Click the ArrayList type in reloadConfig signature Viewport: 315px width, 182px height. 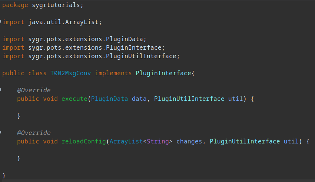pos(126,142)
